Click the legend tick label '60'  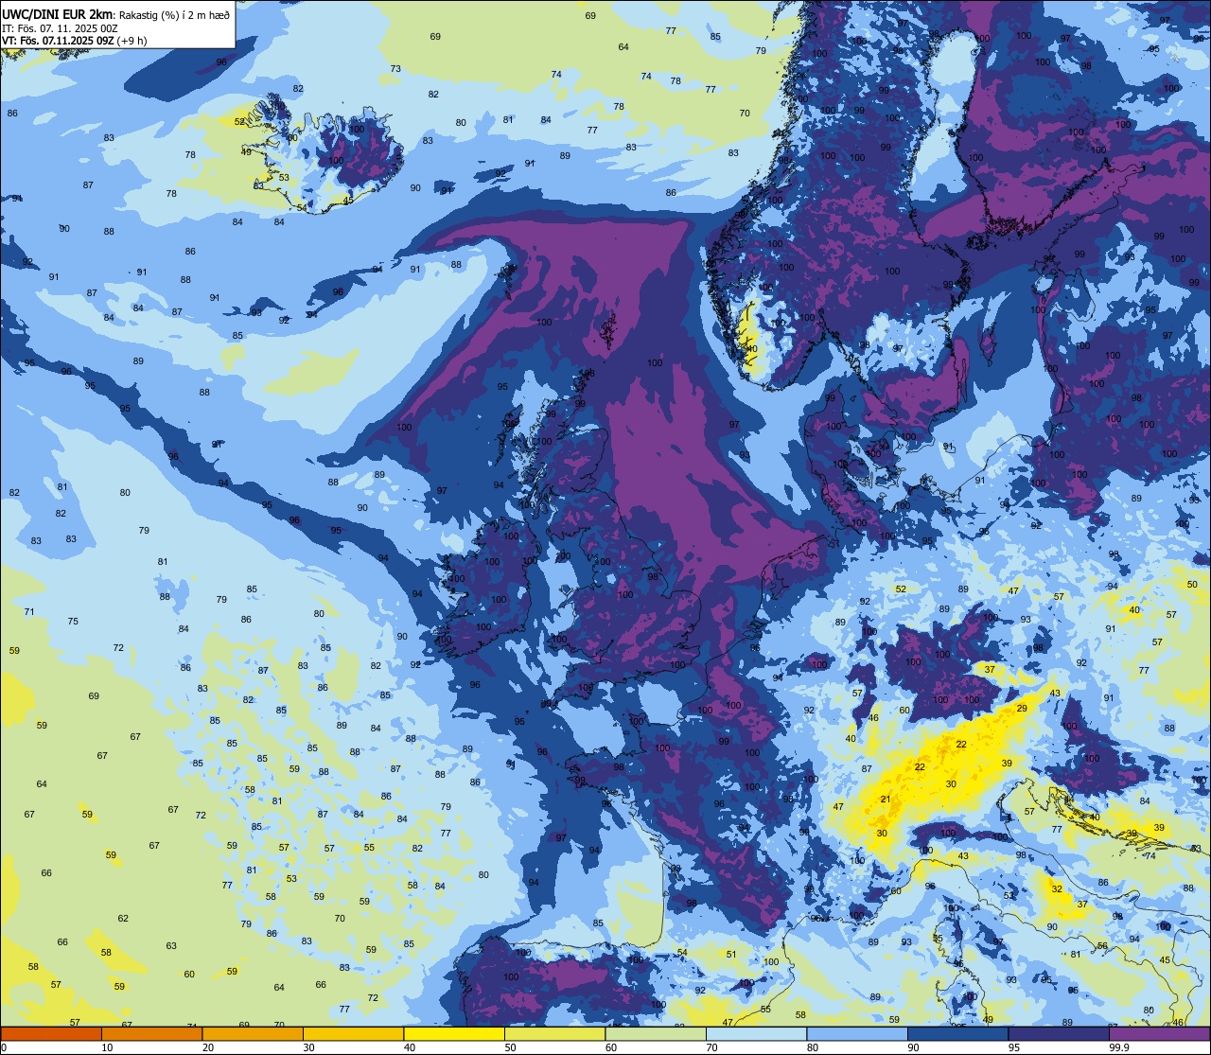[x=611, y=1047]
